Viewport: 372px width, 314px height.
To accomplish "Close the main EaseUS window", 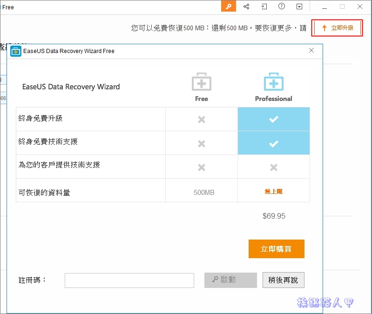I will click(x=360, y=7).
